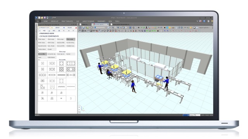Pin the Layout Designer products panel
The height and width of the screenshot is (139, 248).
click(x=74, y=25)
